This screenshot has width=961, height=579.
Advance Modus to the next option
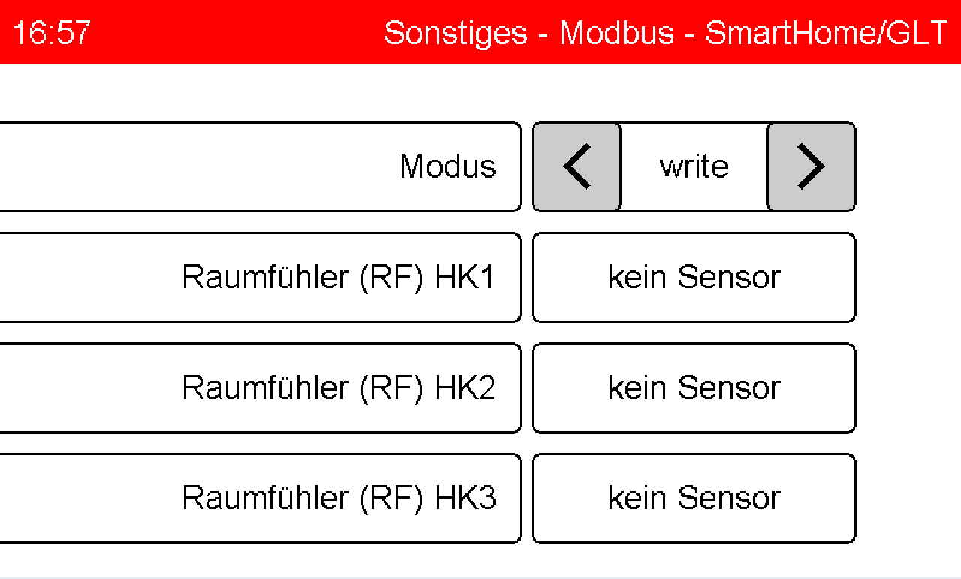(x=811, y=167)
